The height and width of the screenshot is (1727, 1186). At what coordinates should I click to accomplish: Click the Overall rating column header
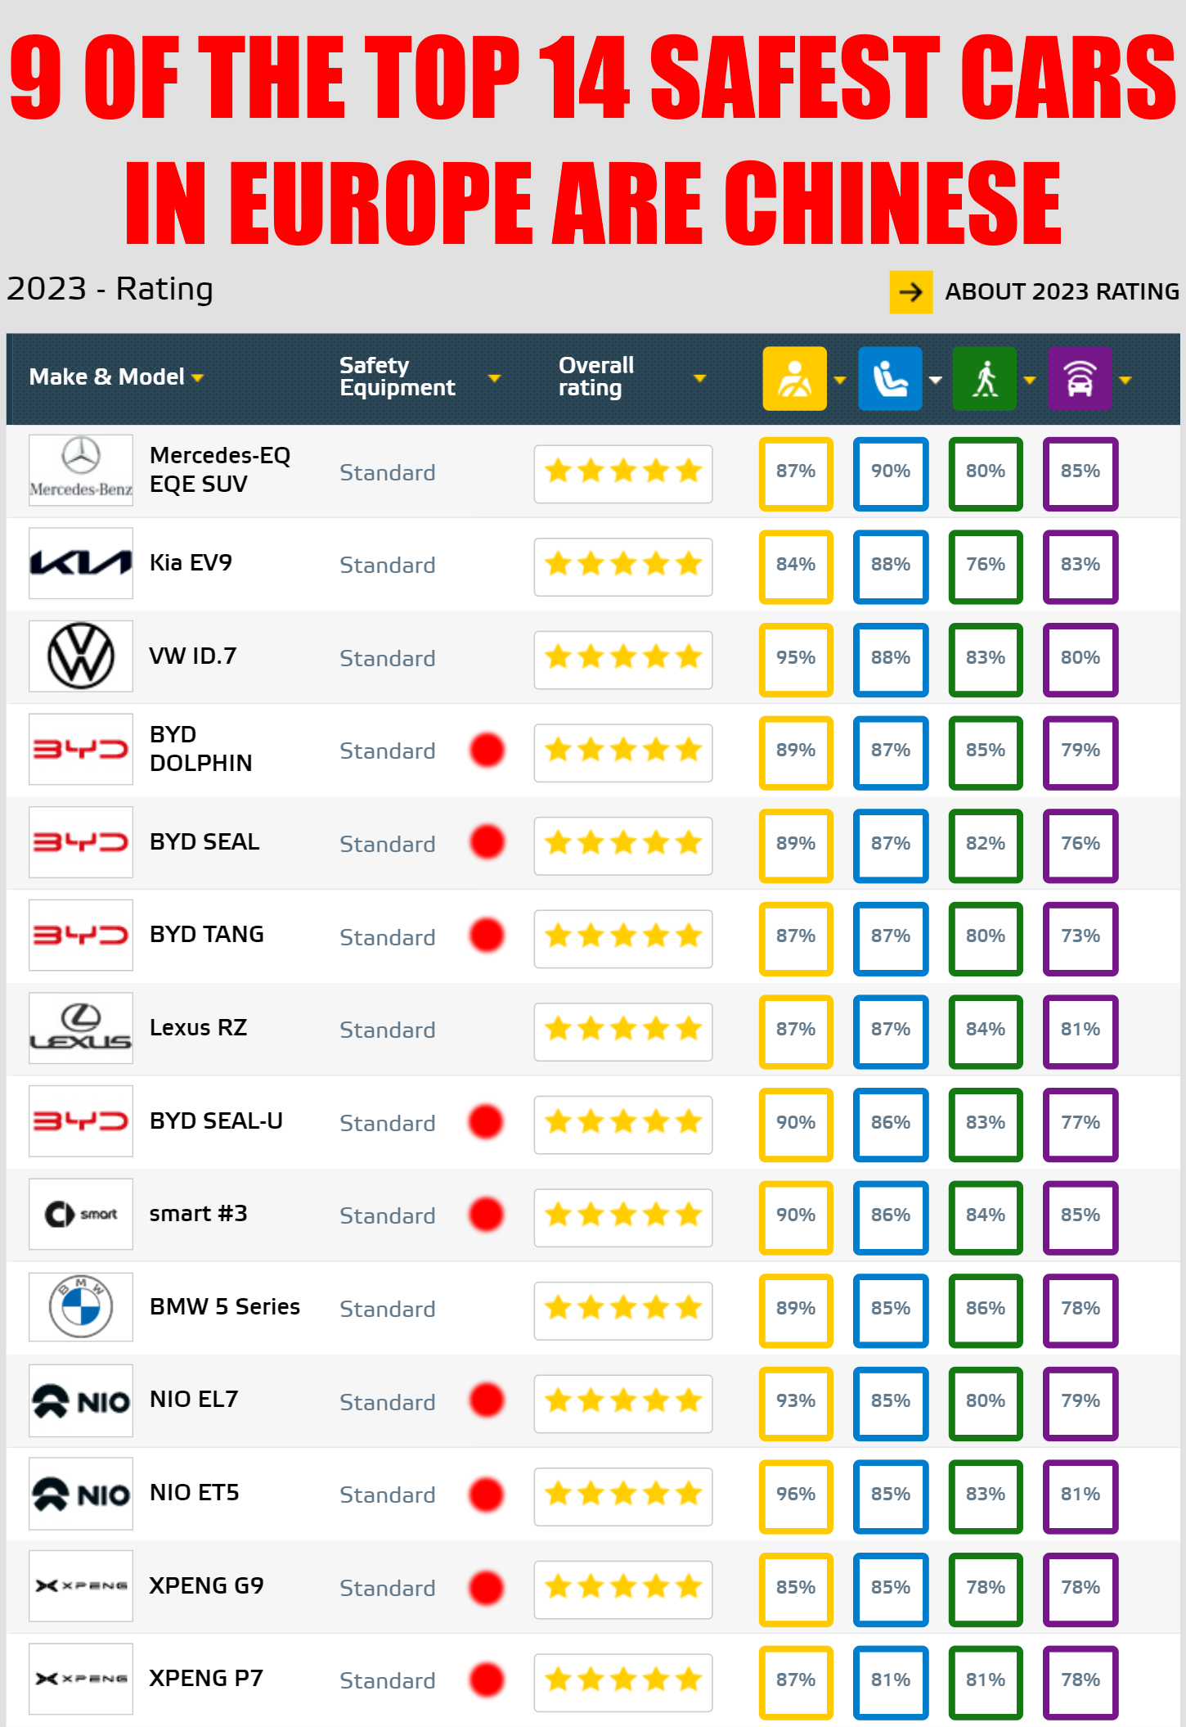[596, 377]
